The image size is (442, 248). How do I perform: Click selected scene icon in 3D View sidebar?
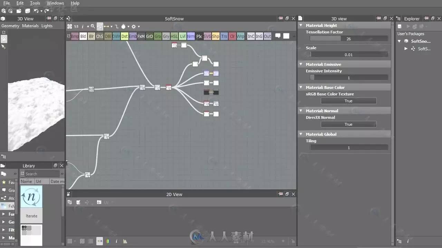[x=4, y=39]
